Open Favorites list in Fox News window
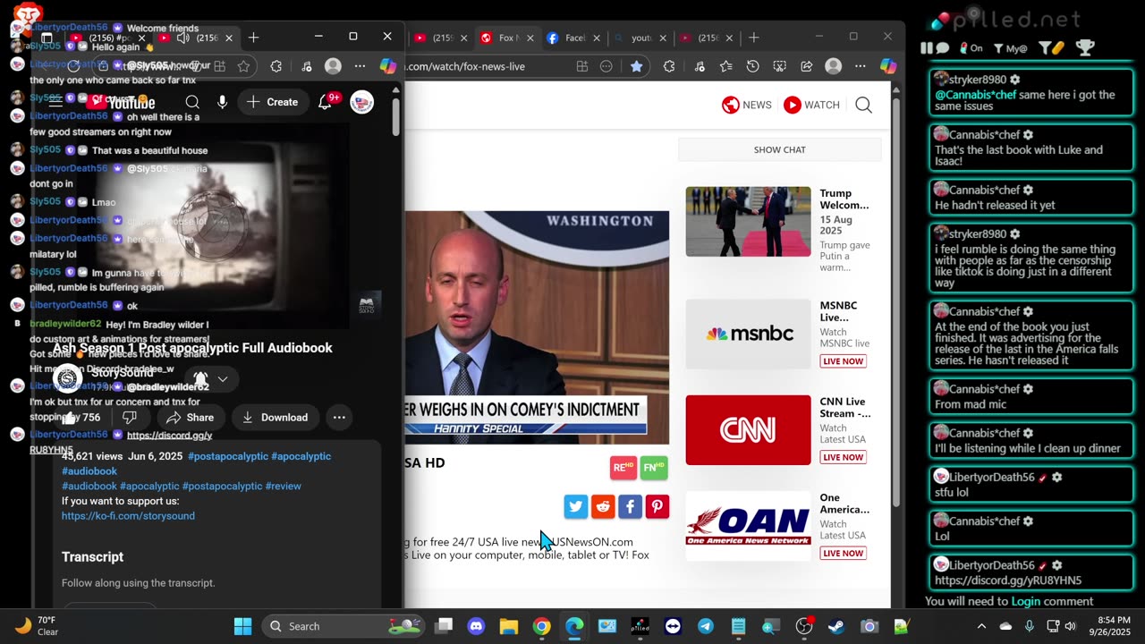Image resolution: width=1145 pixels, height=644 pixels. (x=725, y=66)
